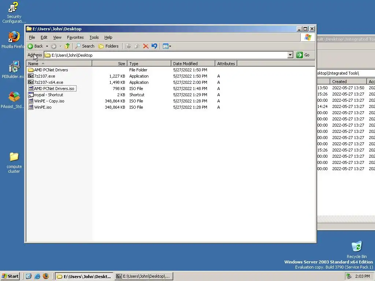Click the Shortcut type cell

pos(137,95)
